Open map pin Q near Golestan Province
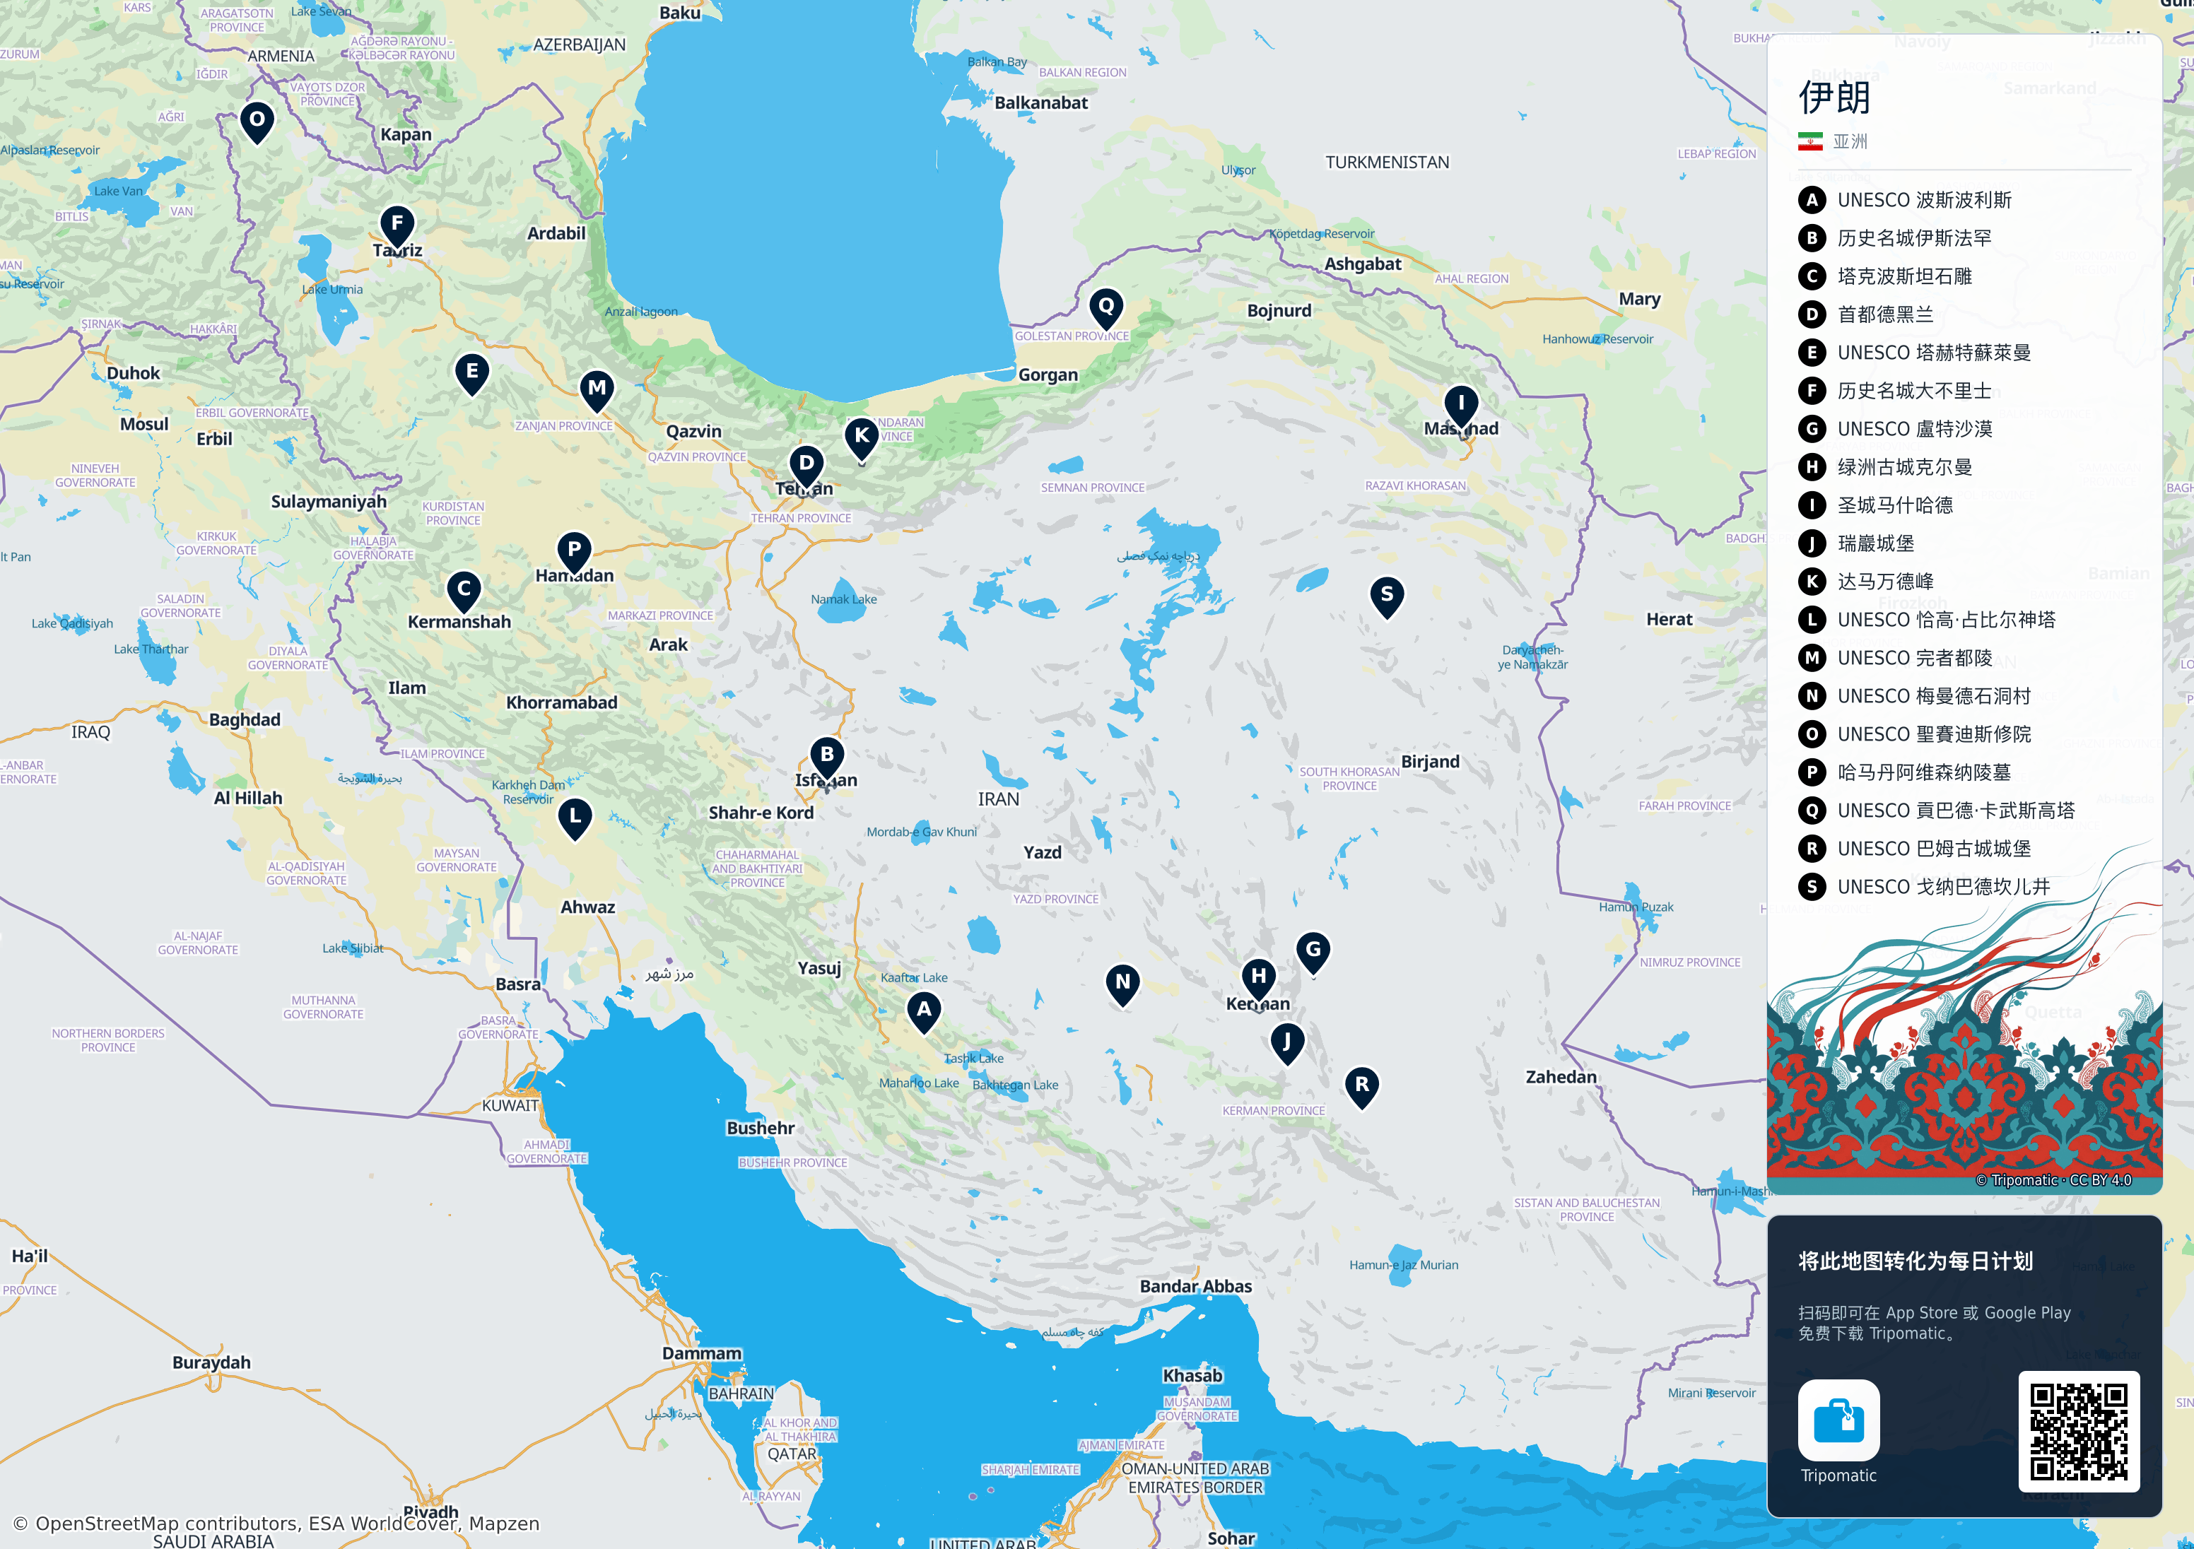The height and width of the screenshot is (1549, 2194). point(1107,310)
